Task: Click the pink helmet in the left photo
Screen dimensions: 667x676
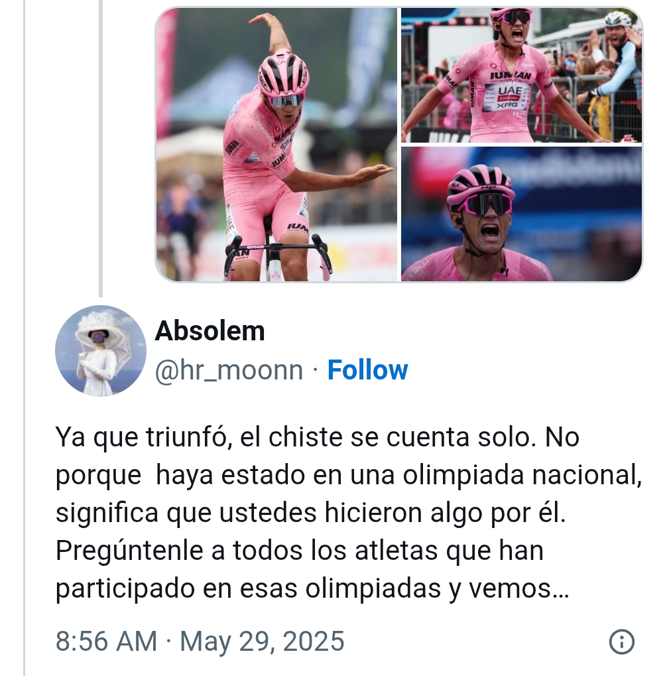Action: [x=284, y=72]
